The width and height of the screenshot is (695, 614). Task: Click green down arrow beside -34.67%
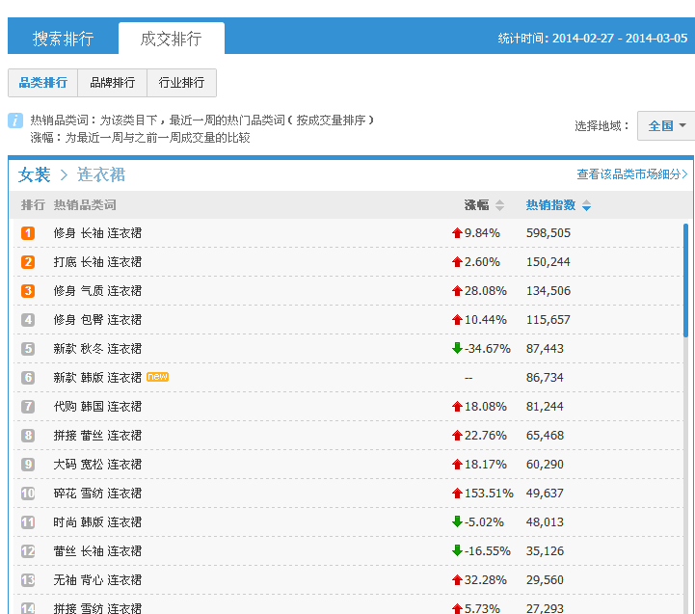pyautogui.click(x=457, y=348)
